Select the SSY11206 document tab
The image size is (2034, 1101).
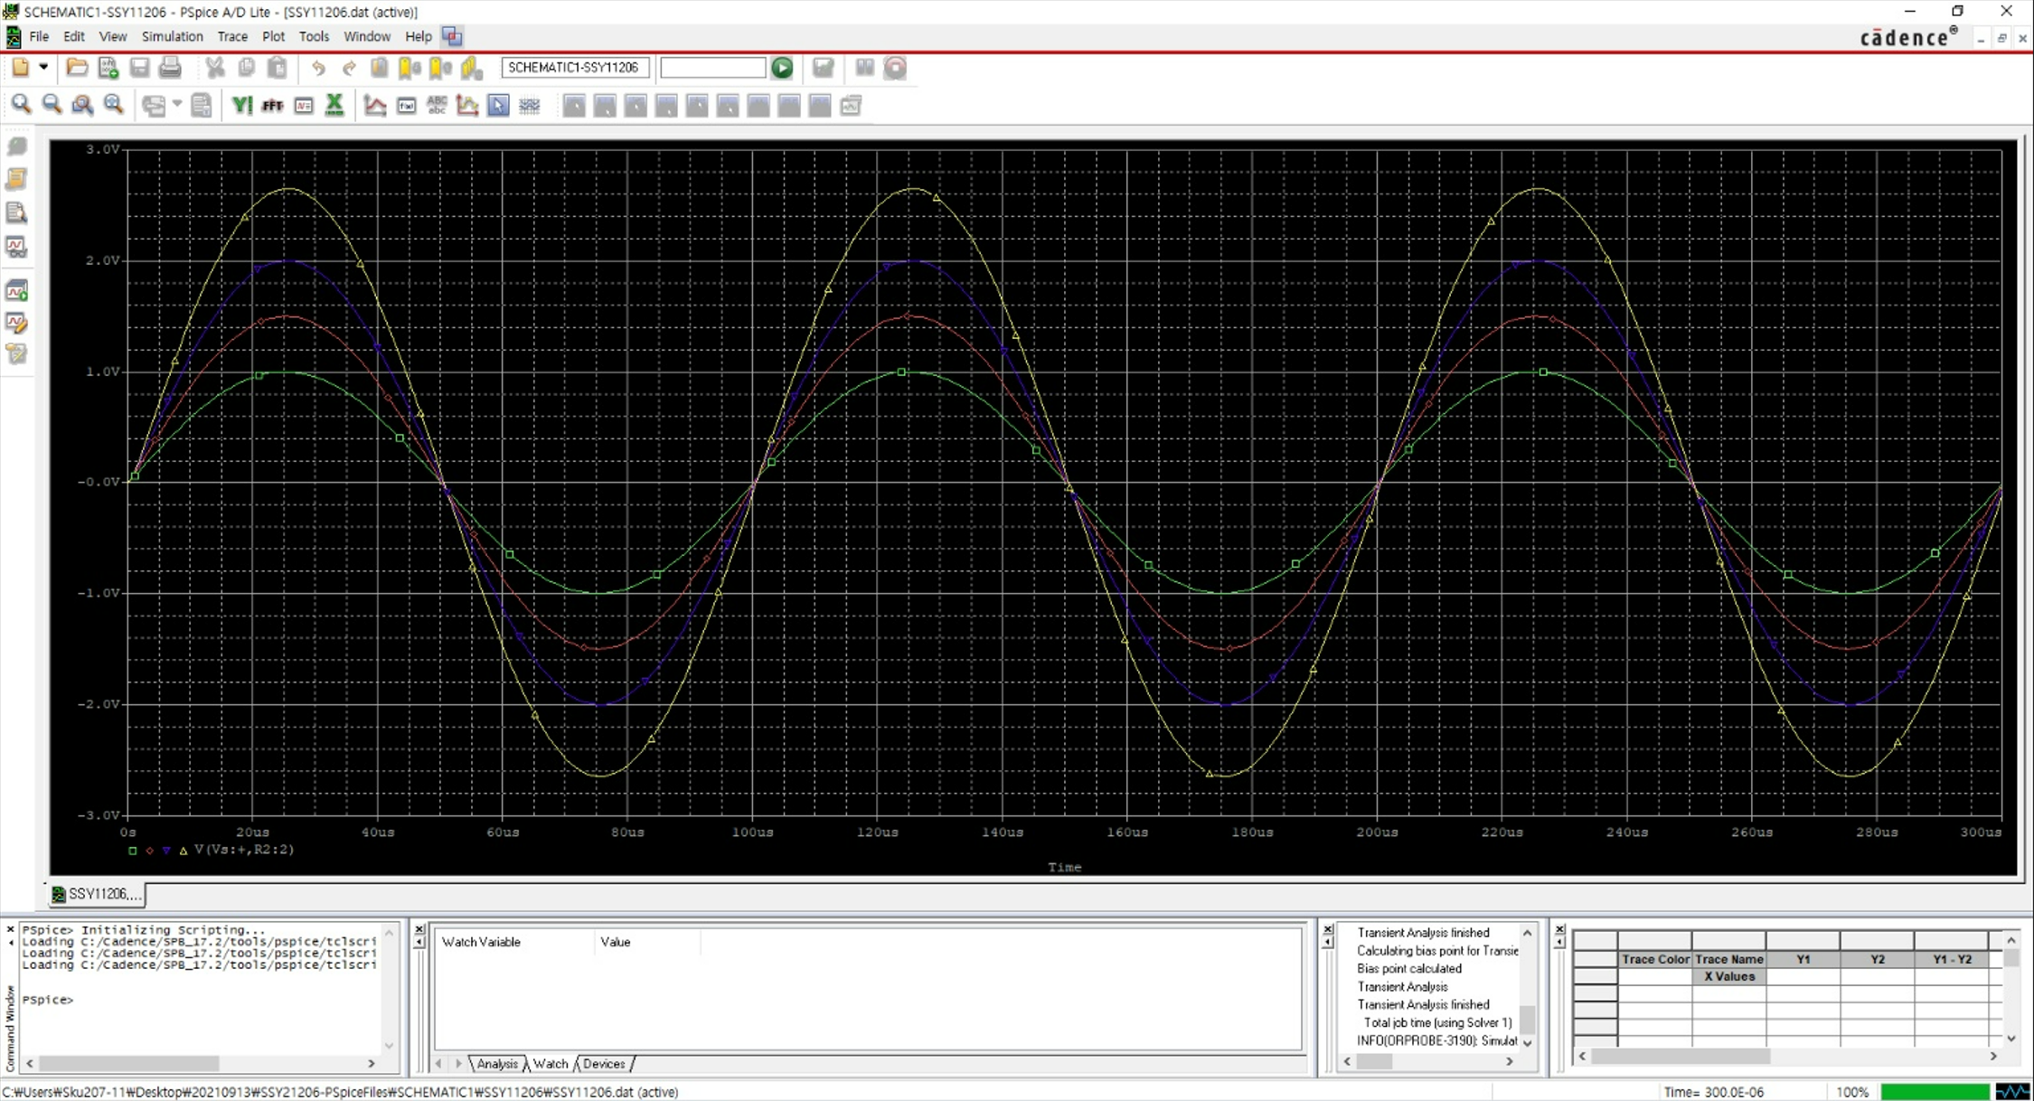[x=98, y=894]
